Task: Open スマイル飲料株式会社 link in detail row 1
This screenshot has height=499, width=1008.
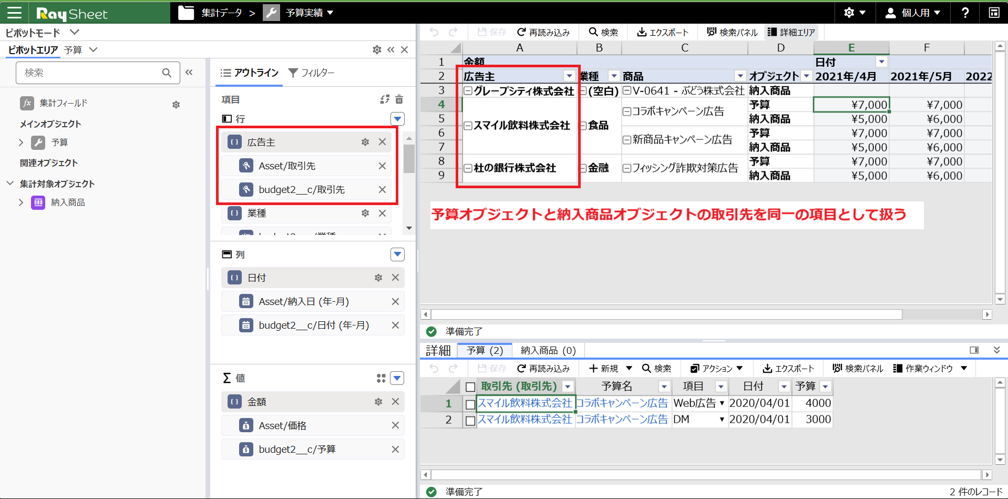Action: click(x=524, y=403)
